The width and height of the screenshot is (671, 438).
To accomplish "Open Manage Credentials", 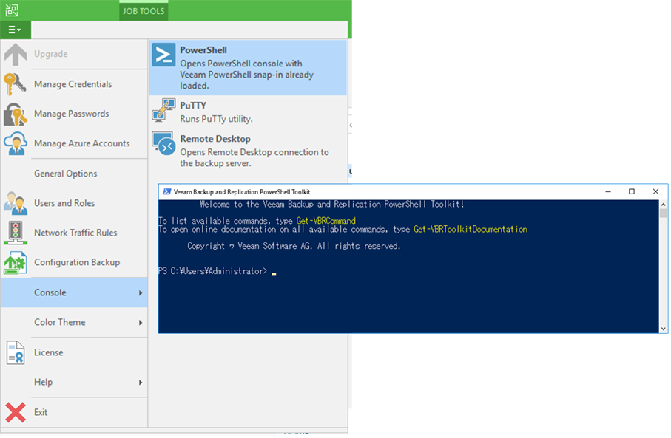I will point(74,84).
